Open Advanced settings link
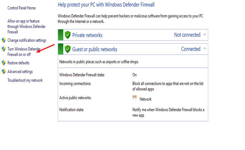The image size is (245, 150). click(x=20, y=72)
